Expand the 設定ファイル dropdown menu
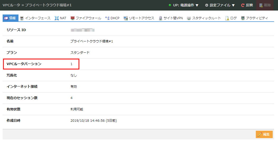The width and height of the screenshot is (278, 141). (x=220, y=5)
